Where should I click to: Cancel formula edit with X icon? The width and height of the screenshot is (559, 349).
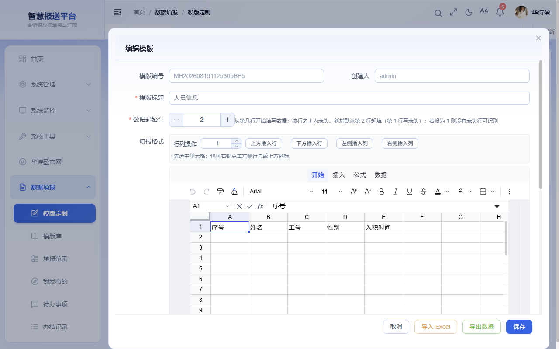click(x=239, y=206)
